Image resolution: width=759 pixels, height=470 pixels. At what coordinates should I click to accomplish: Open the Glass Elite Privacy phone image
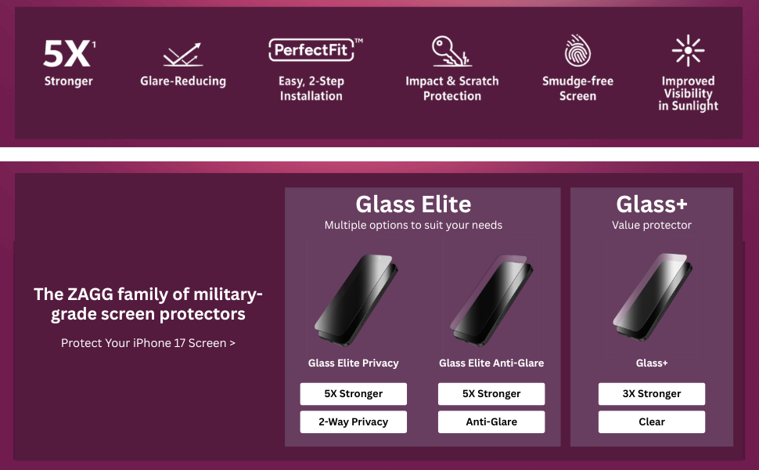[356, 299]
